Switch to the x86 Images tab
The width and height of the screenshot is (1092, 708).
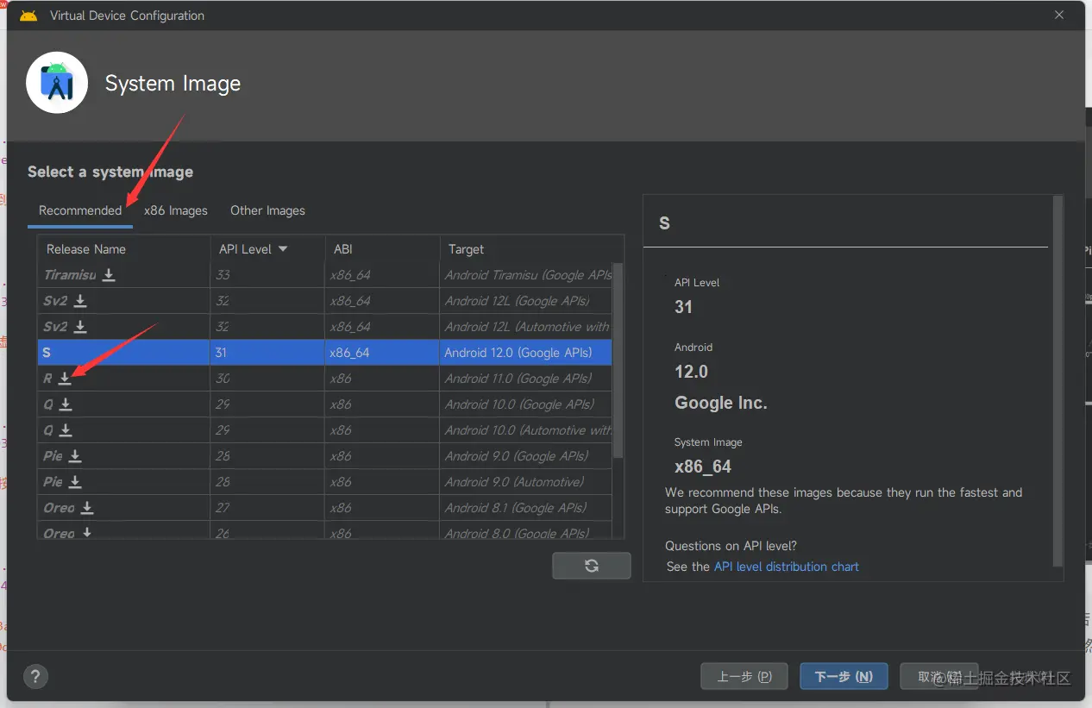(x=176, y=210)
